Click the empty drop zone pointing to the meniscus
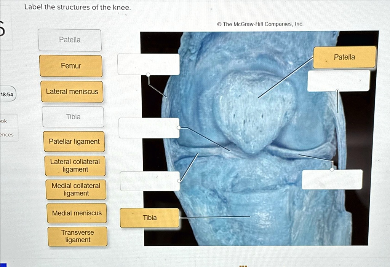 (149, 127)
